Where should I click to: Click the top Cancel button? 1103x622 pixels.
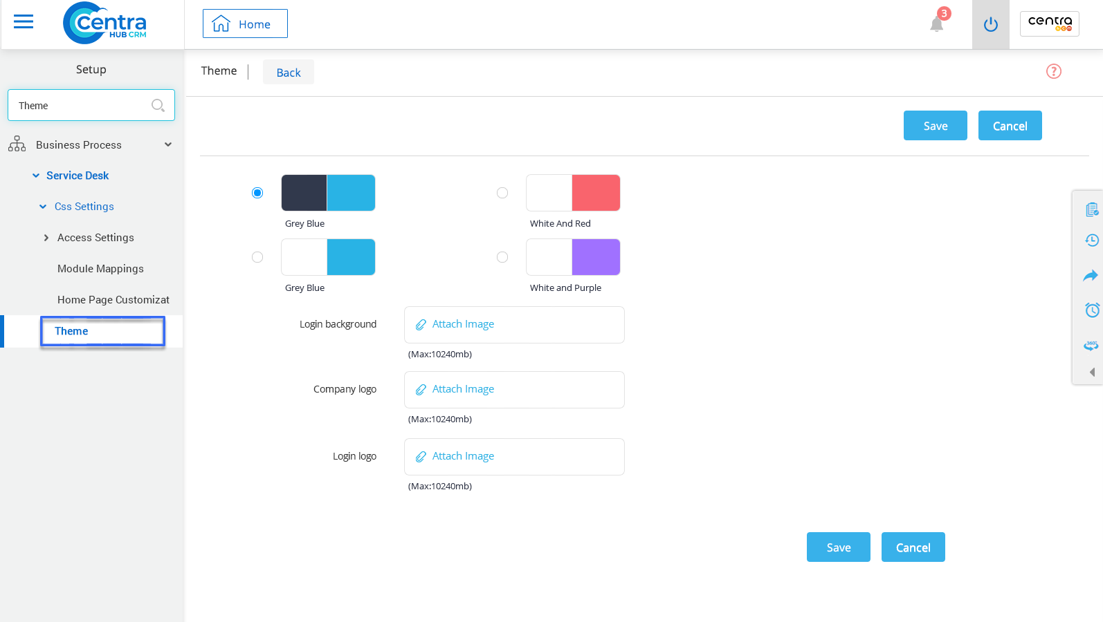[1010, 126]
